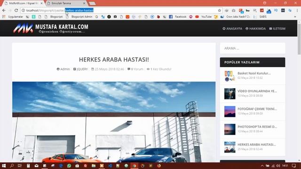Open Edge browser from taskbar
301x169 pixels.
point(61,166)
